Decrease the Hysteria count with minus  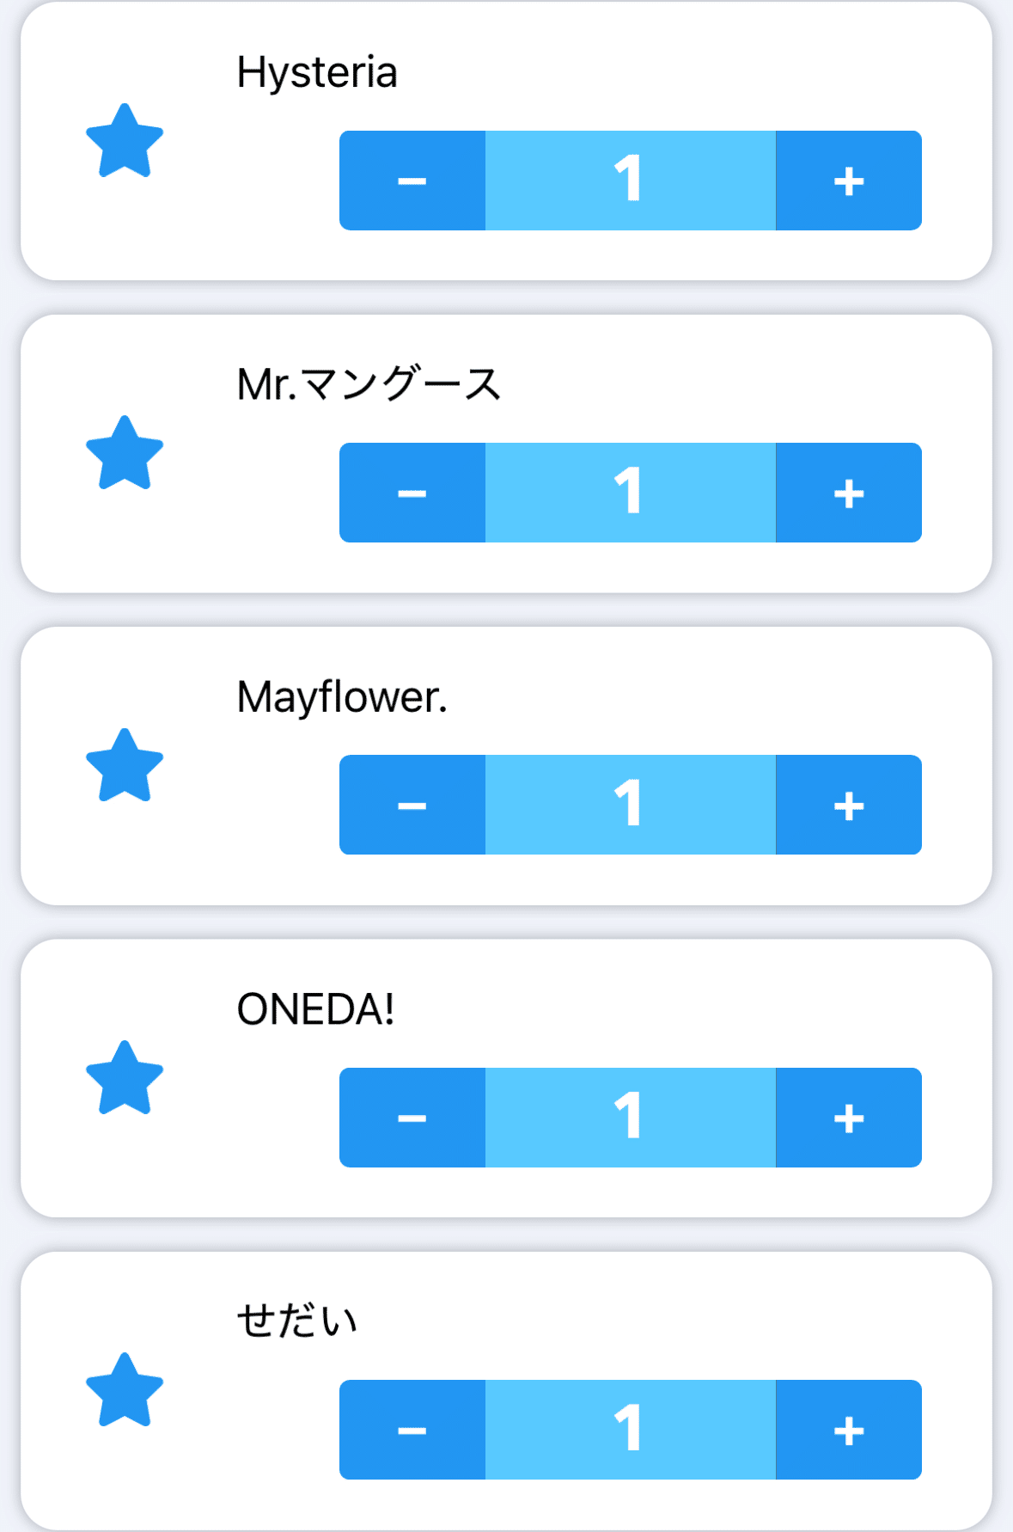(x=412, y=181)
